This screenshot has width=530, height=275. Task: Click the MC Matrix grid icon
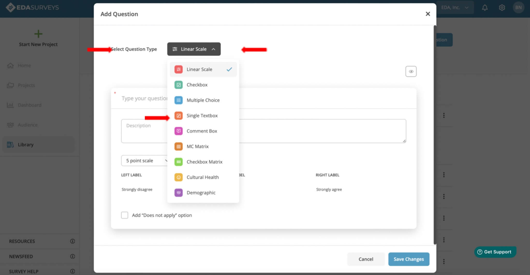(178, 147)
